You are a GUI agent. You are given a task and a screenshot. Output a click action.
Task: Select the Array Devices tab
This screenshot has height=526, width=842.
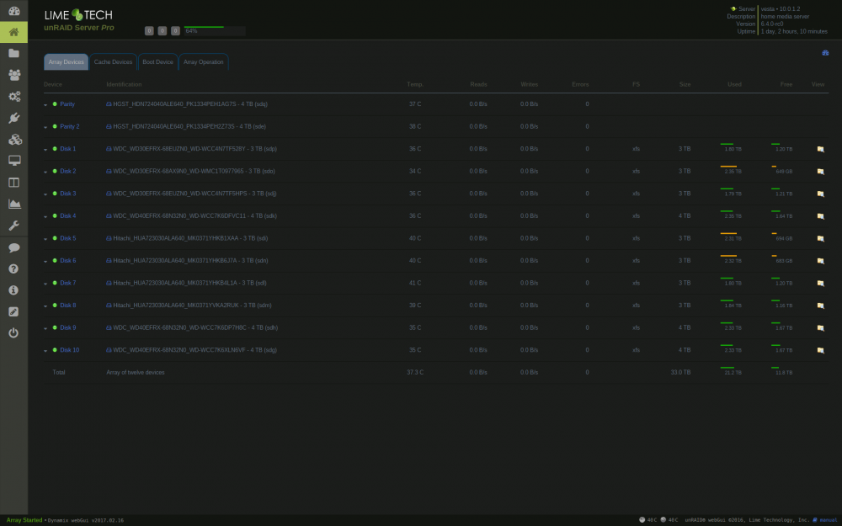tap(66, 61)
